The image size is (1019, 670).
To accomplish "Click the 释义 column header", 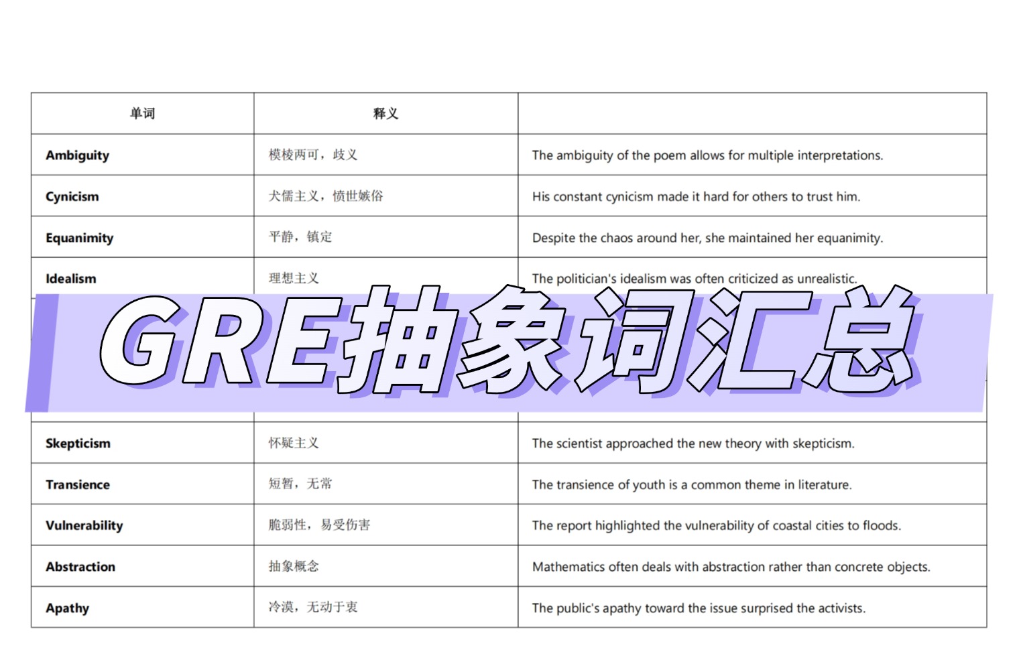I will pos(385,114).
